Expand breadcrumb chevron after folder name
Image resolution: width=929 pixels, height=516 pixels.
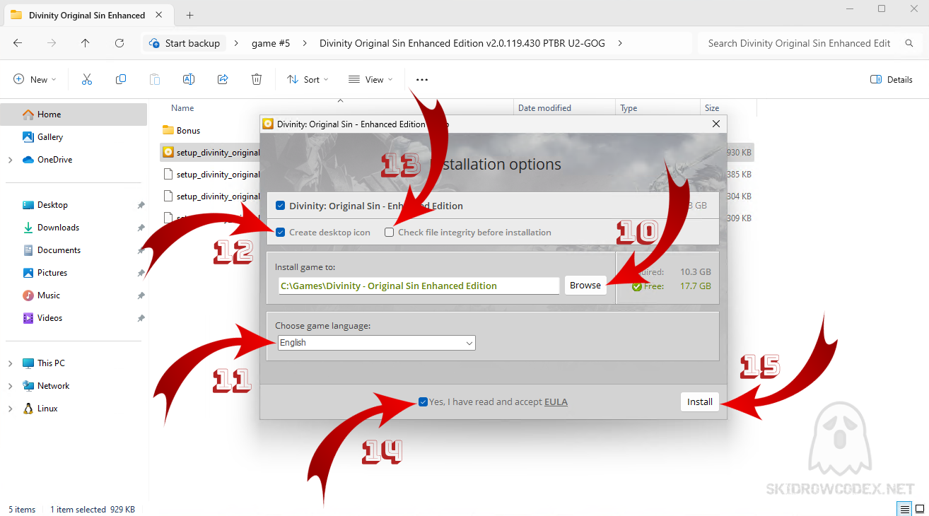pos(620,43)
